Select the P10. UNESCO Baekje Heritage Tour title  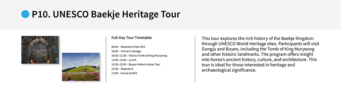tap(106, 14)
